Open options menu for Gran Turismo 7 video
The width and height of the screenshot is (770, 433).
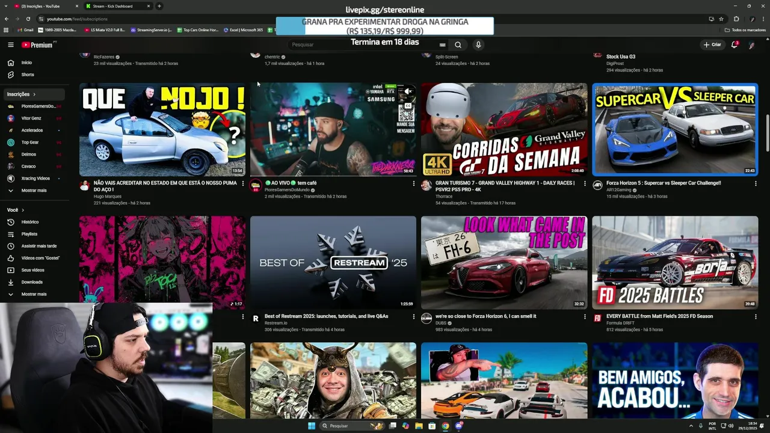[x=585, y=183]
